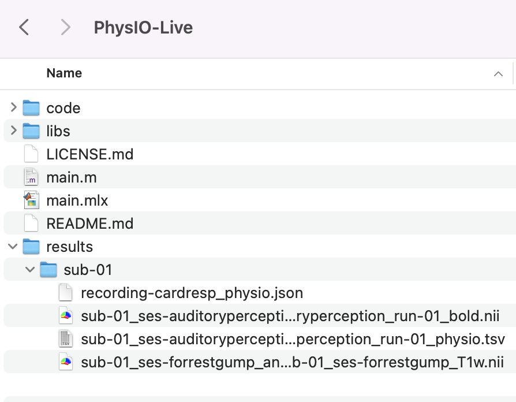This screenshot has width=516, height=402.
Task: Click the PhysIO-Live window title
Action: (x=143, y=27)
